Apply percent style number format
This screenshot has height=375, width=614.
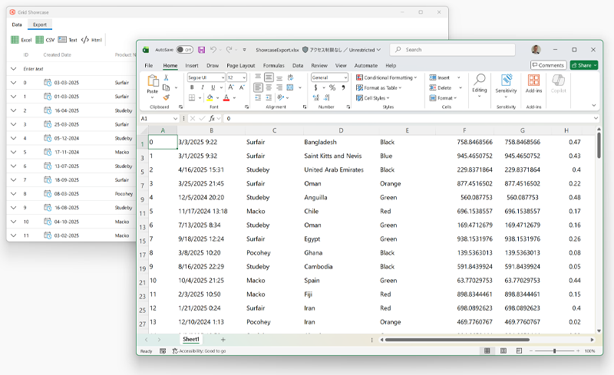pos(332,87)
